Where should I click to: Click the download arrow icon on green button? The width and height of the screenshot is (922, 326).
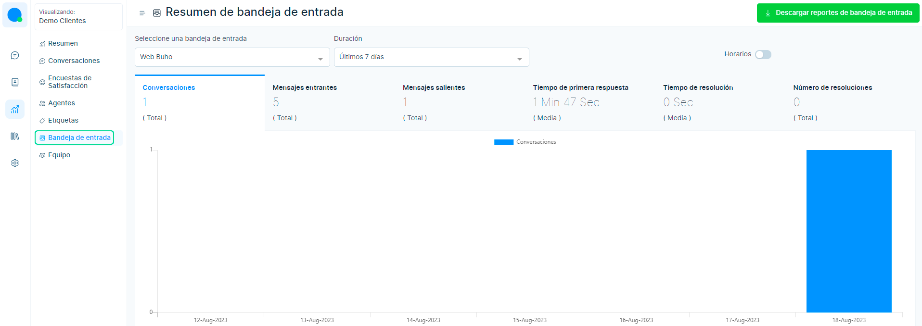click(x=768, y=13)
